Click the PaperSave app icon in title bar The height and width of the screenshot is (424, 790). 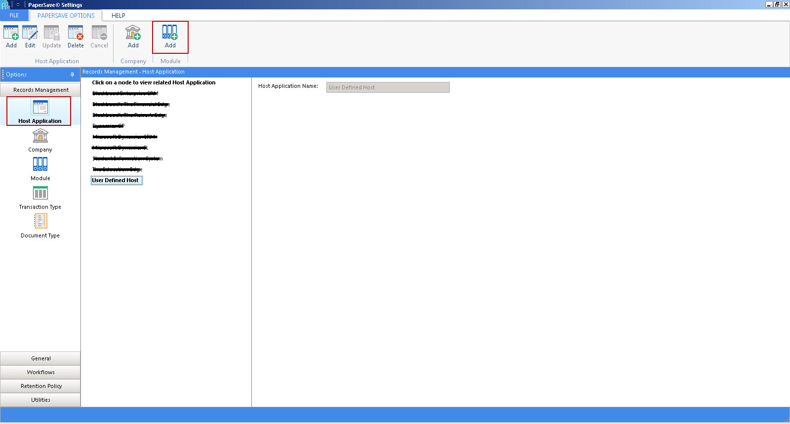click(x=5, y=5)
